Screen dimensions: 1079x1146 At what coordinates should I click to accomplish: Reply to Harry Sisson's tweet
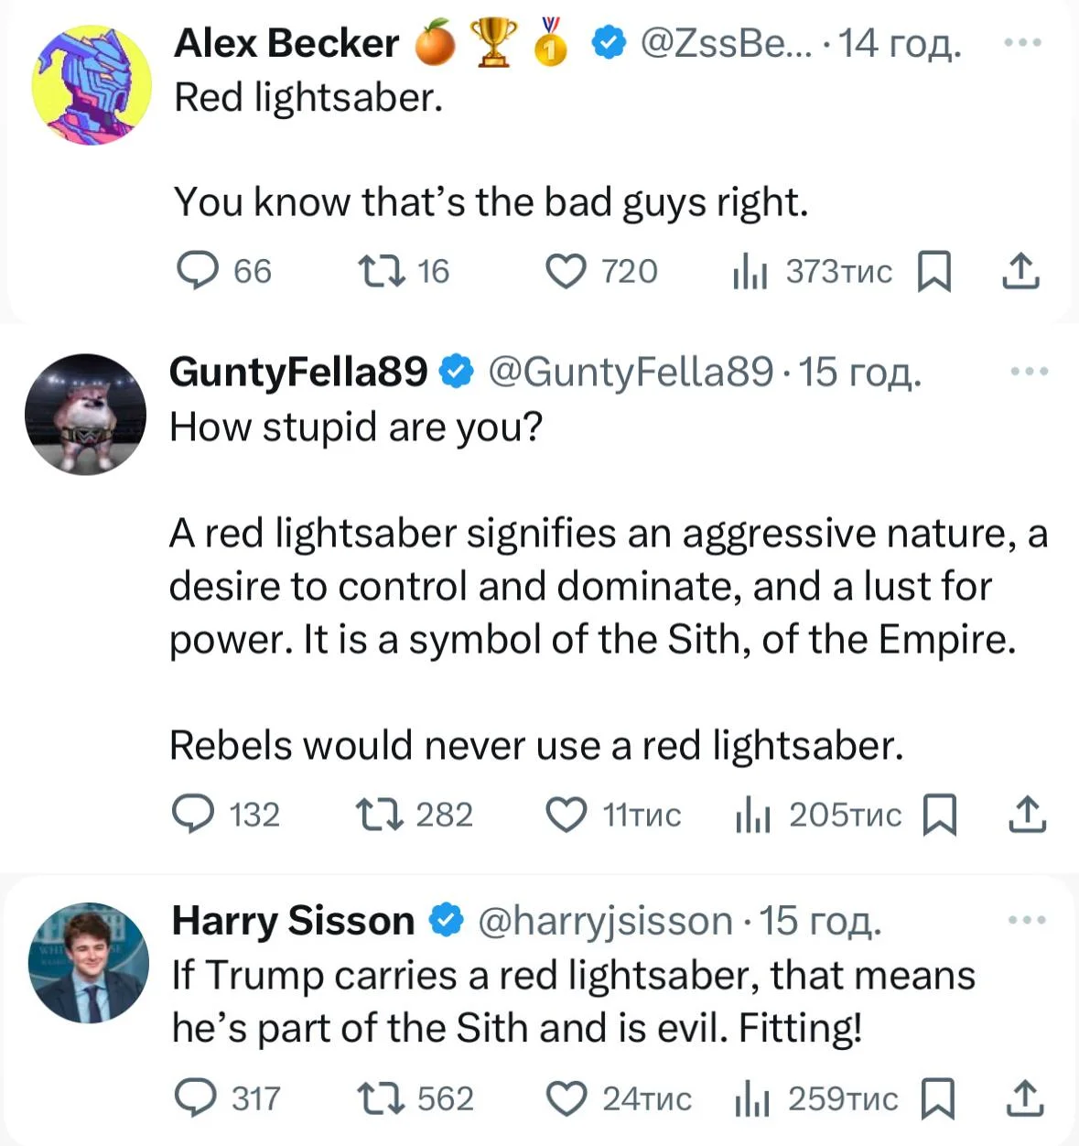pyautogui.click(x=196, y=1098)
